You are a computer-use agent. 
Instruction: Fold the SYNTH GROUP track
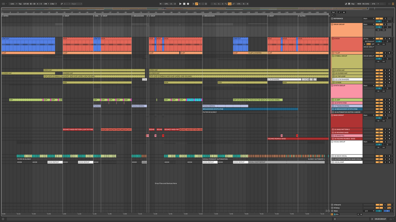point(332,86)
